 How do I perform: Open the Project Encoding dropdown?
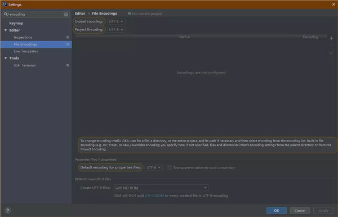pyautogui.click(x=116, y=29)
